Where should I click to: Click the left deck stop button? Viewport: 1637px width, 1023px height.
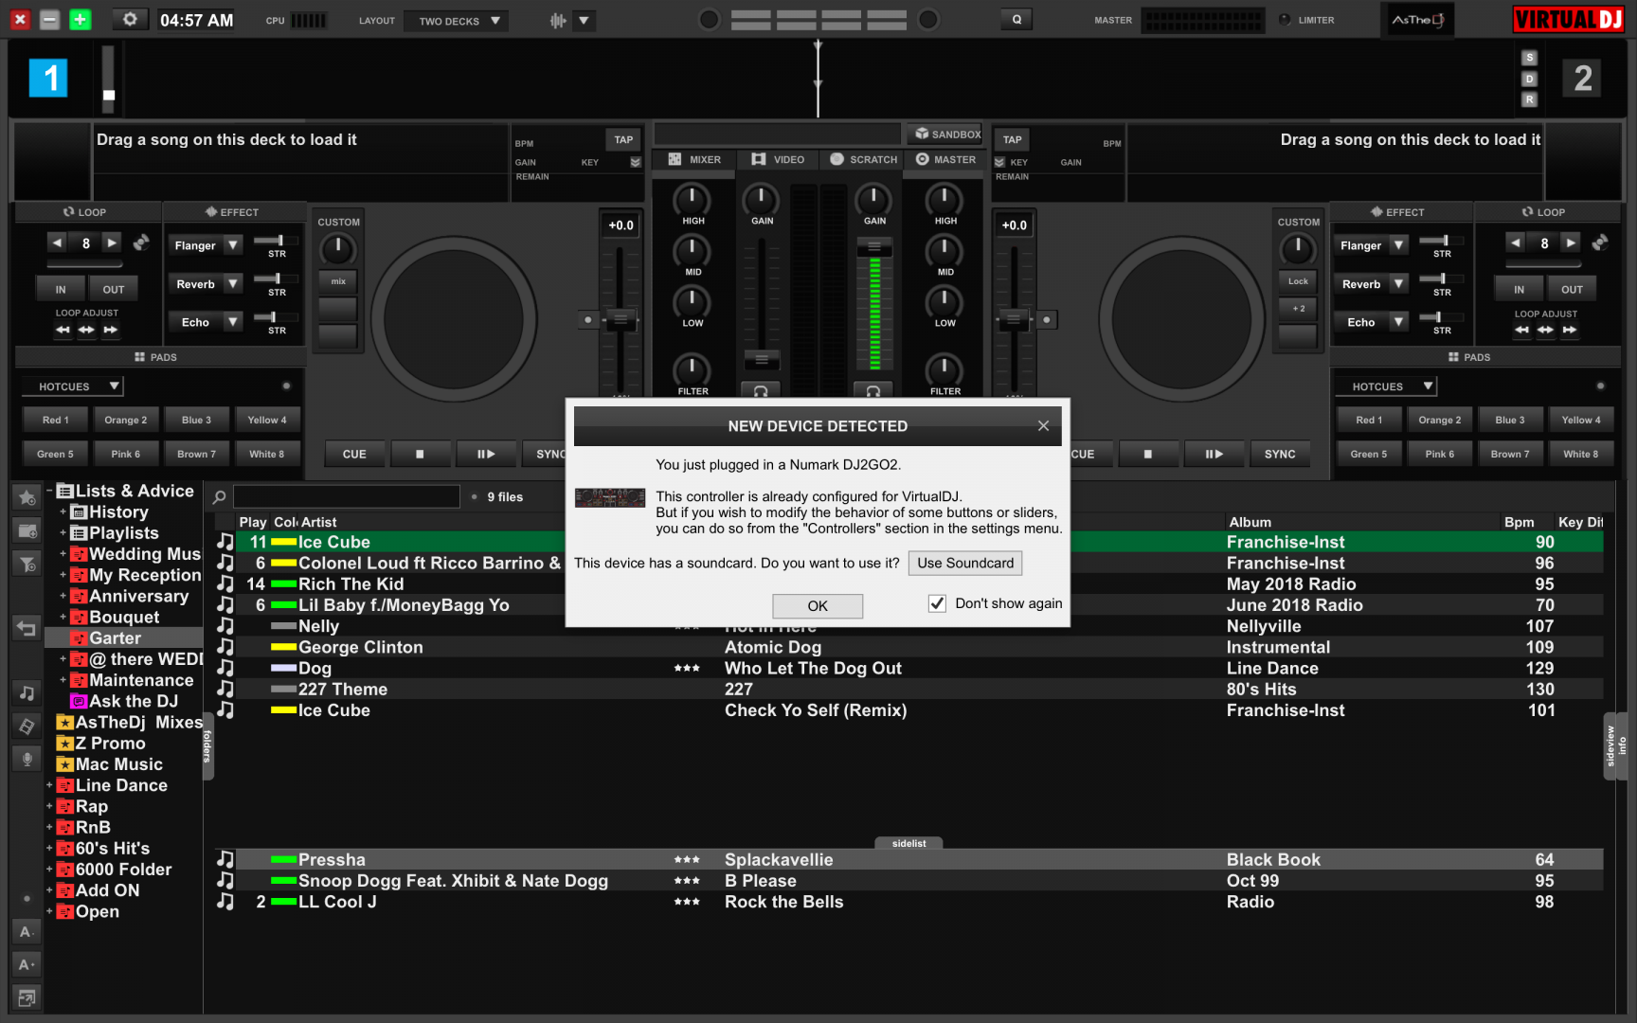(420, 455)
